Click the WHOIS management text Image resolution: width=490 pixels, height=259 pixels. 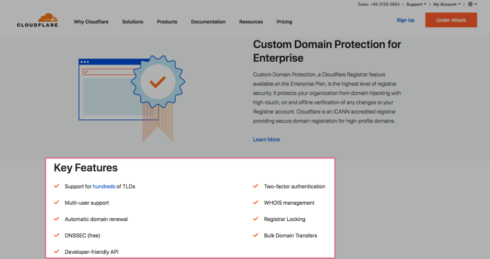click(x=289, y=203)
